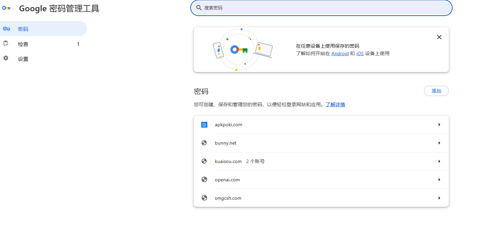Expand the bunny.net entry arrow

pyautogui.click(x=439, y=143)
